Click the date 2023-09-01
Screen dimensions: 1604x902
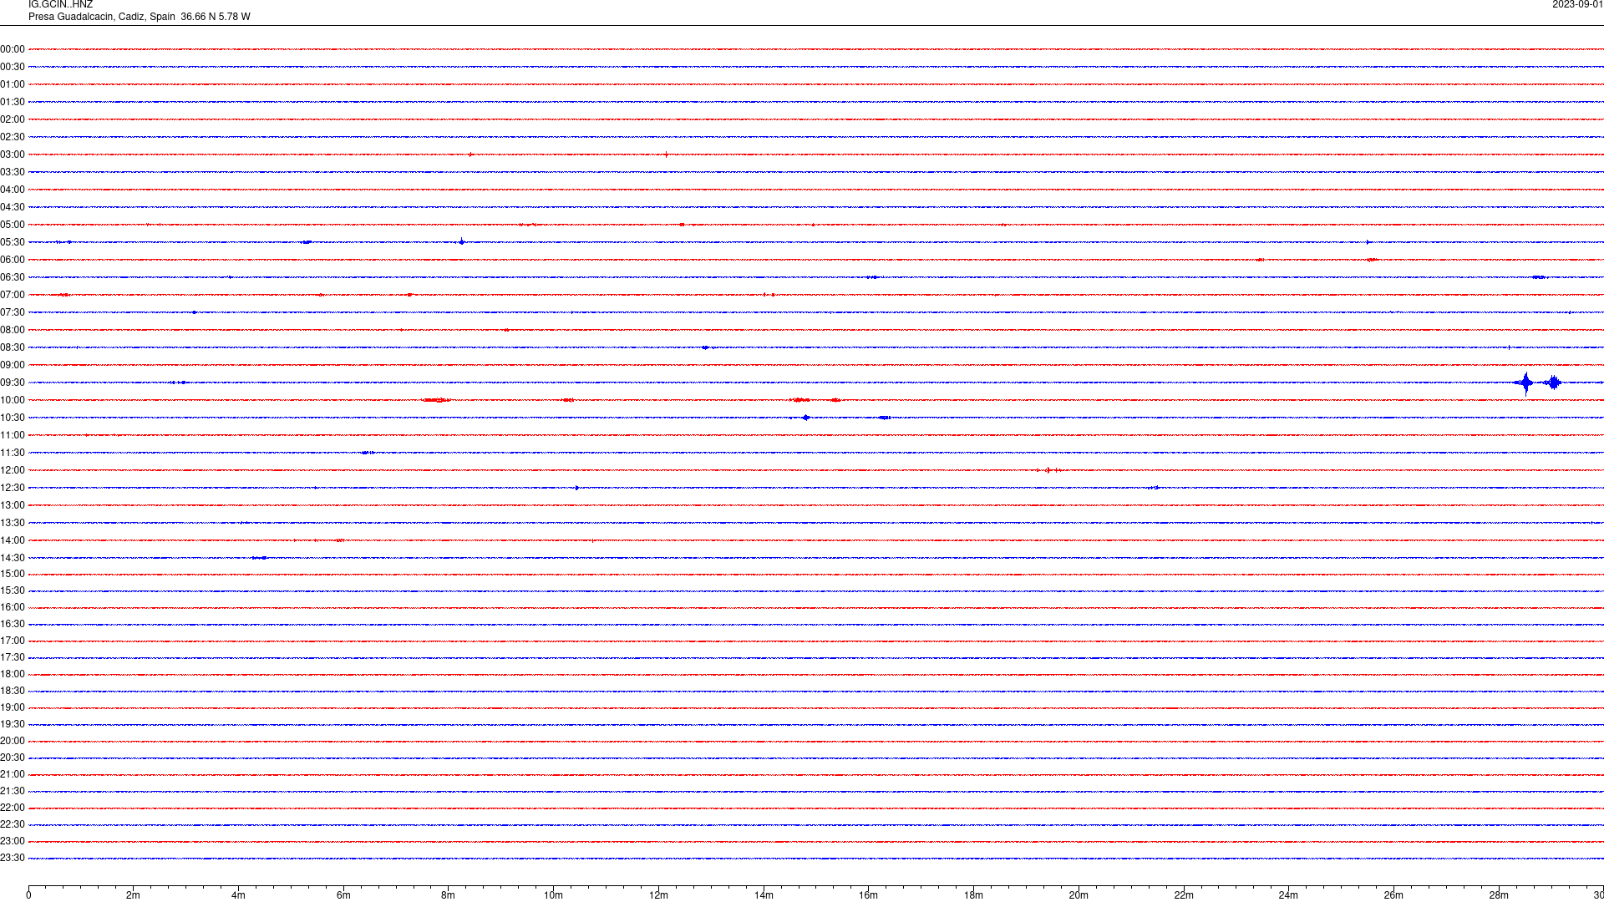(x=1577, y=5)
